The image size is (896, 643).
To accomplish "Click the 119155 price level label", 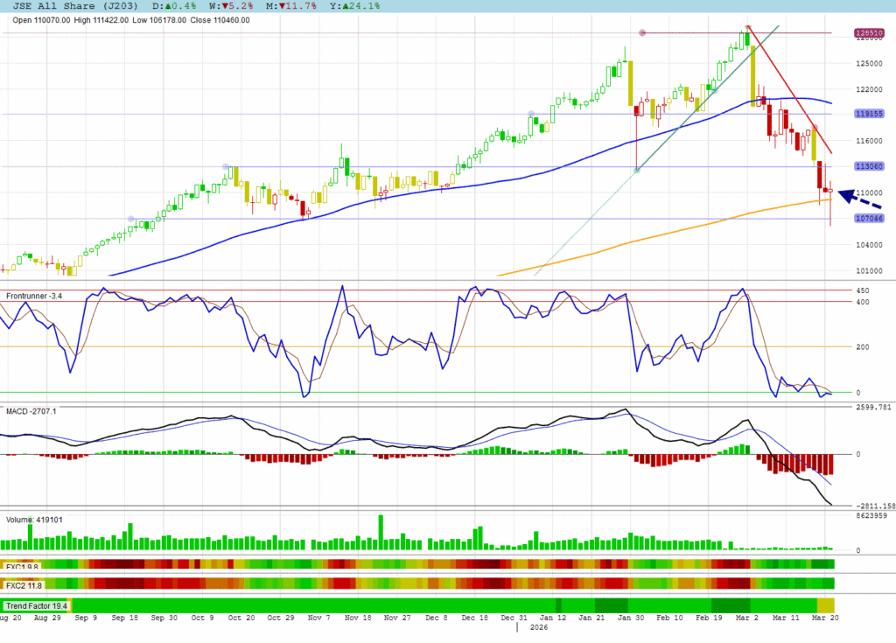I will [x=867, y=114].
